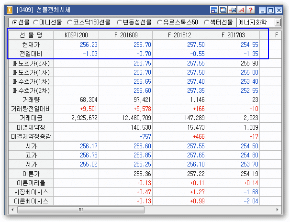Select the 코스닥150선물 radio button
290x222 pixels.
(69, 22)
